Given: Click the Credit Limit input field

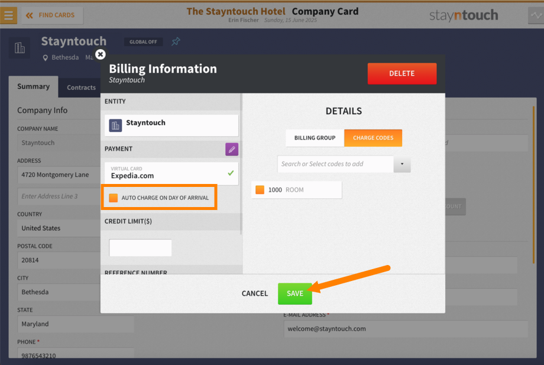Looking at the screenshot, I should (140, 248).
